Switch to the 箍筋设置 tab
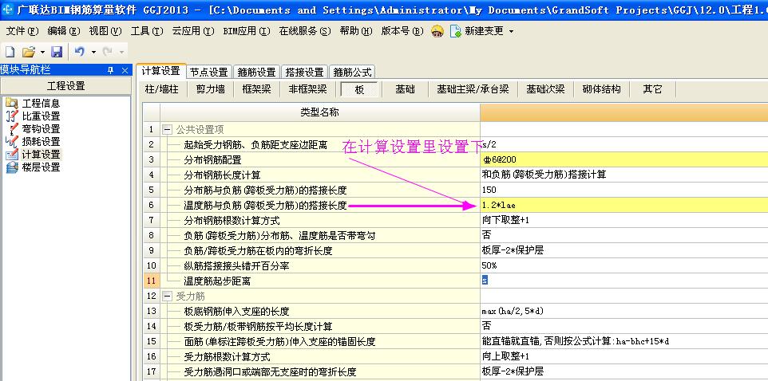The width and height of the screenshot is (768, 381). 256,73
